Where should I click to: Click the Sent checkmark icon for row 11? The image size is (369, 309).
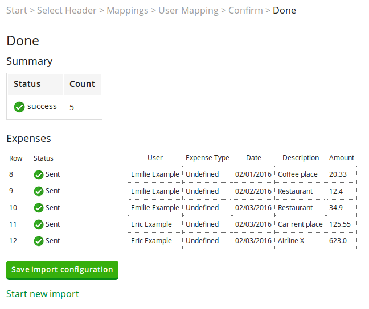point(39,224)
